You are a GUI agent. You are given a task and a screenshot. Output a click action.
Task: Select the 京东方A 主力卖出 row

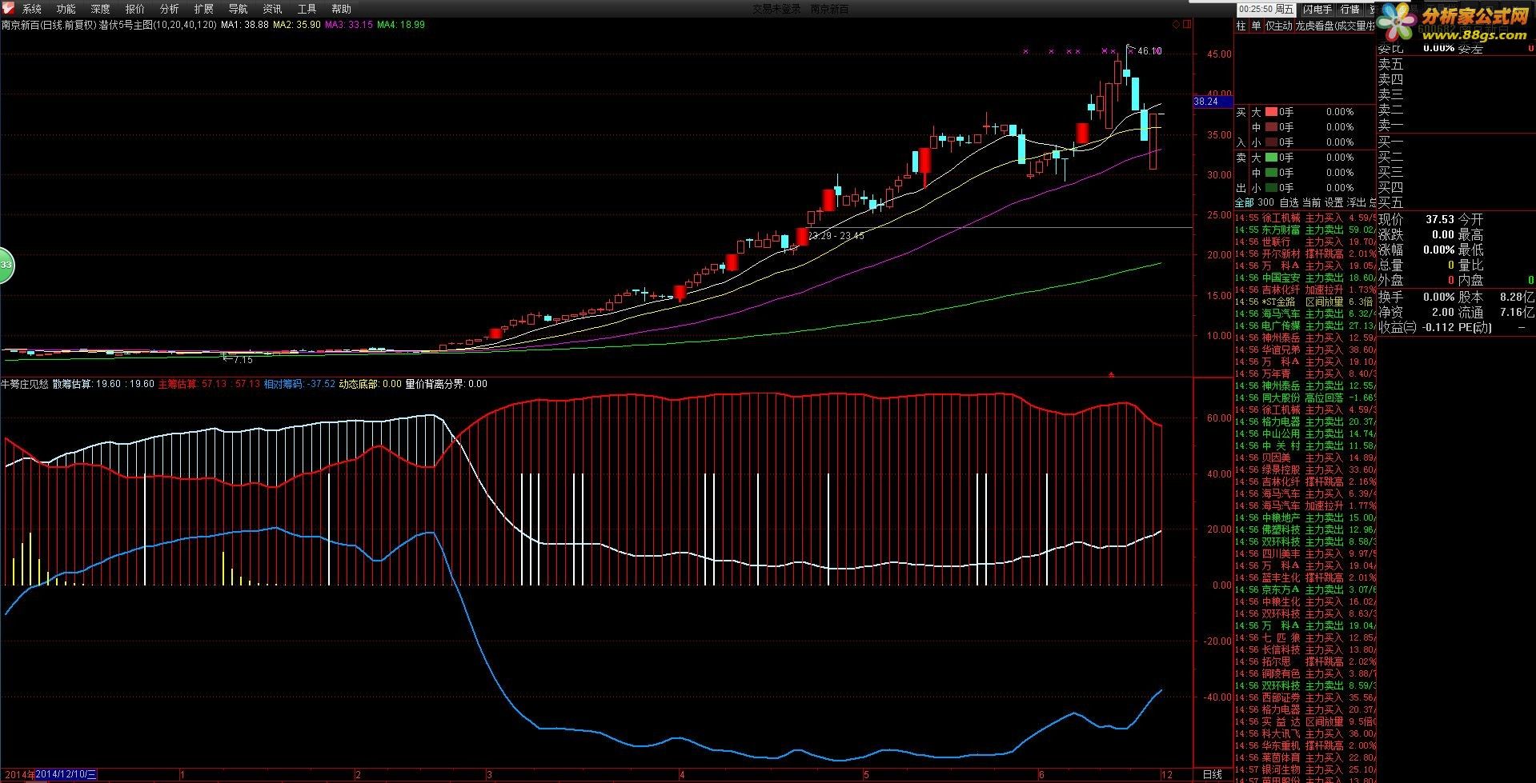click(1305, 589)
